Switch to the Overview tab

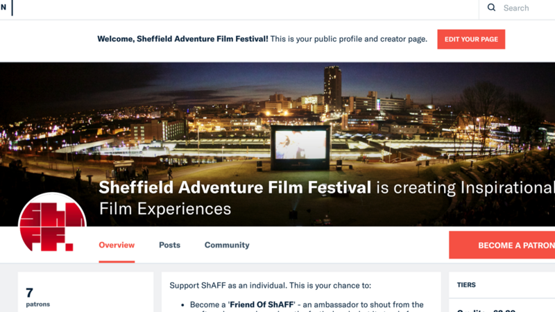(117, 245)
